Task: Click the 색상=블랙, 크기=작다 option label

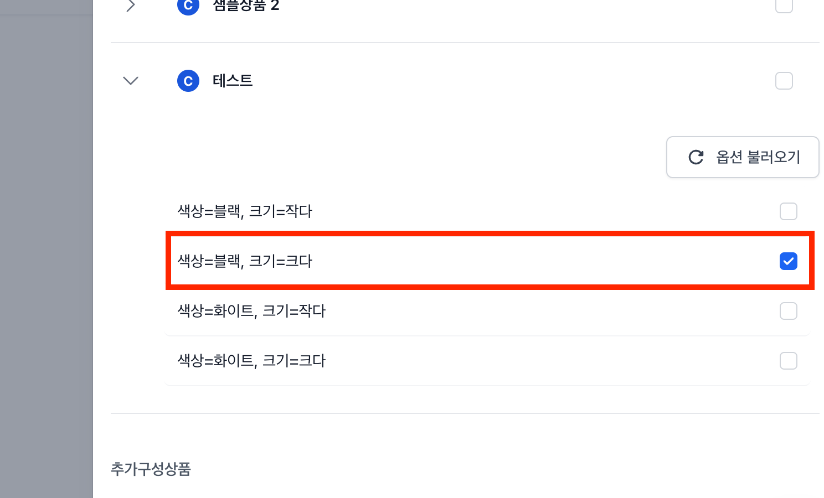Action: coord(245,211)
